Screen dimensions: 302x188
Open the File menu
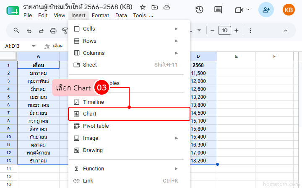(28, 15)
